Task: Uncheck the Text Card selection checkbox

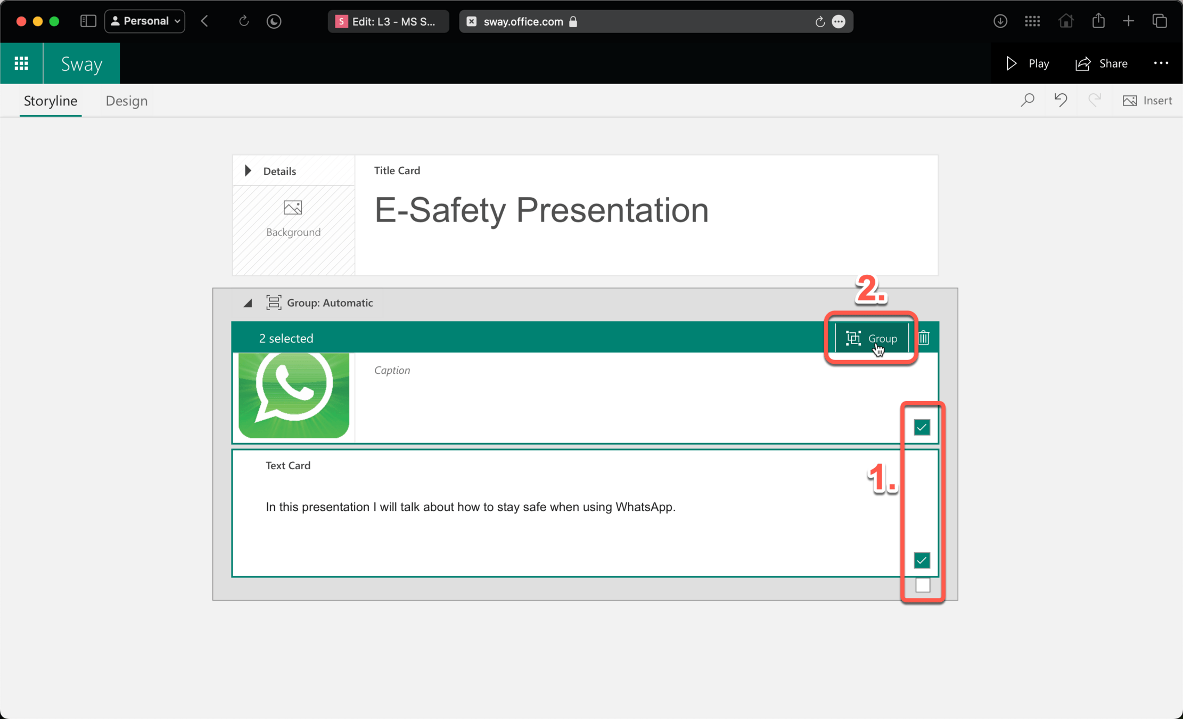Action: tap(922, 560)
